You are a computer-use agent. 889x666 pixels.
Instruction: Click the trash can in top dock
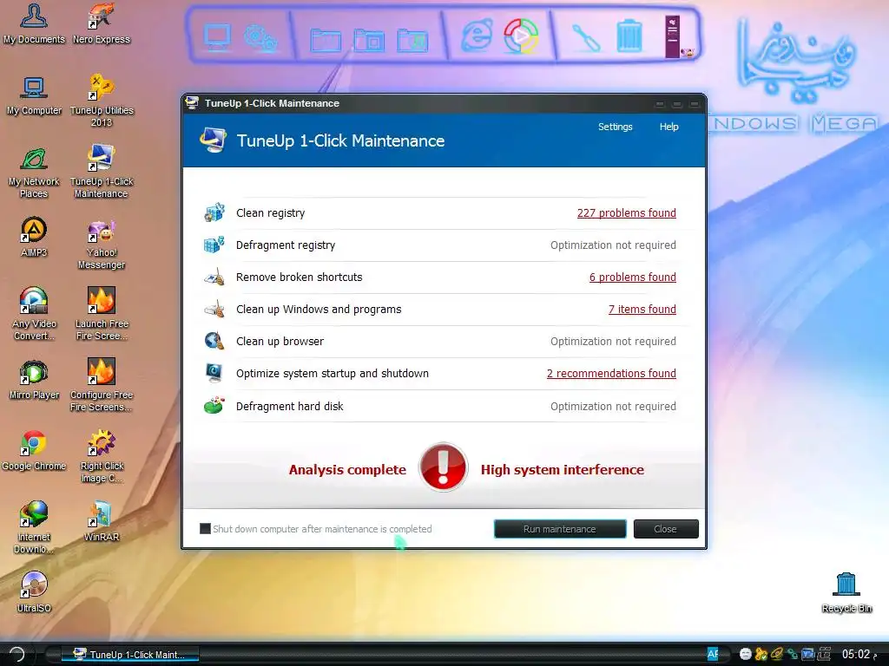(x=629, y=36)
